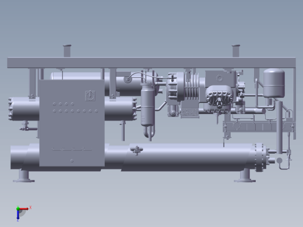Select the tall vertical pipe at the right end
Image resolution: width=303 pixels, height=227 pixels.
[x=279, y=127]
